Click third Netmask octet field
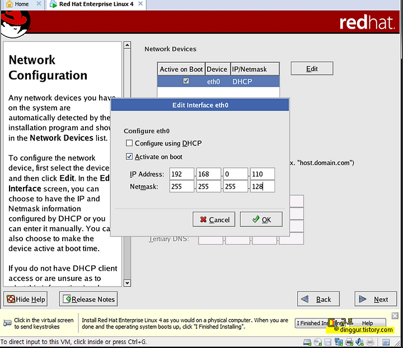The width and height of the screenshot is (403, 348). pyautogui.click(x=236, y=186)
